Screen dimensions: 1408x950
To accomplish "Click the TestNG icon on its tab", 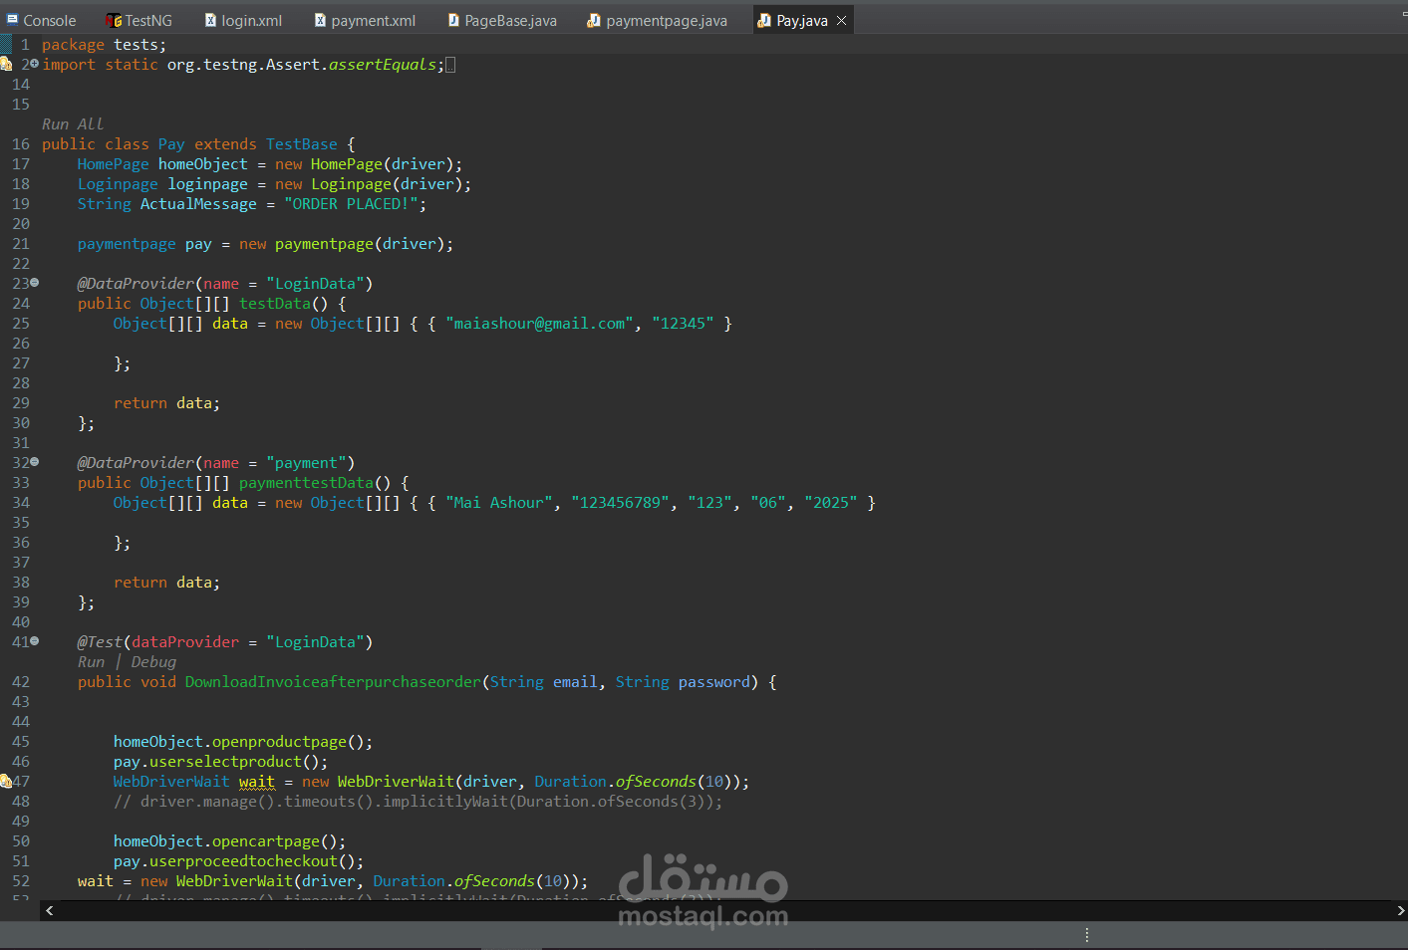I will (113, 19).
